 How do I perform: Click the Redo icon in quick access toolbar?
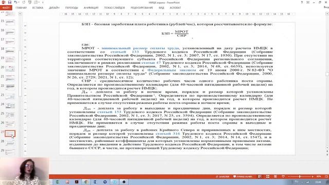click(24, 2)
